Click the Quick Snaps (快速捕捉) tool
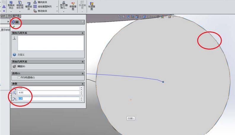This screenshot has width=235, height=135. pyautogui.click(x=82, y=5)
